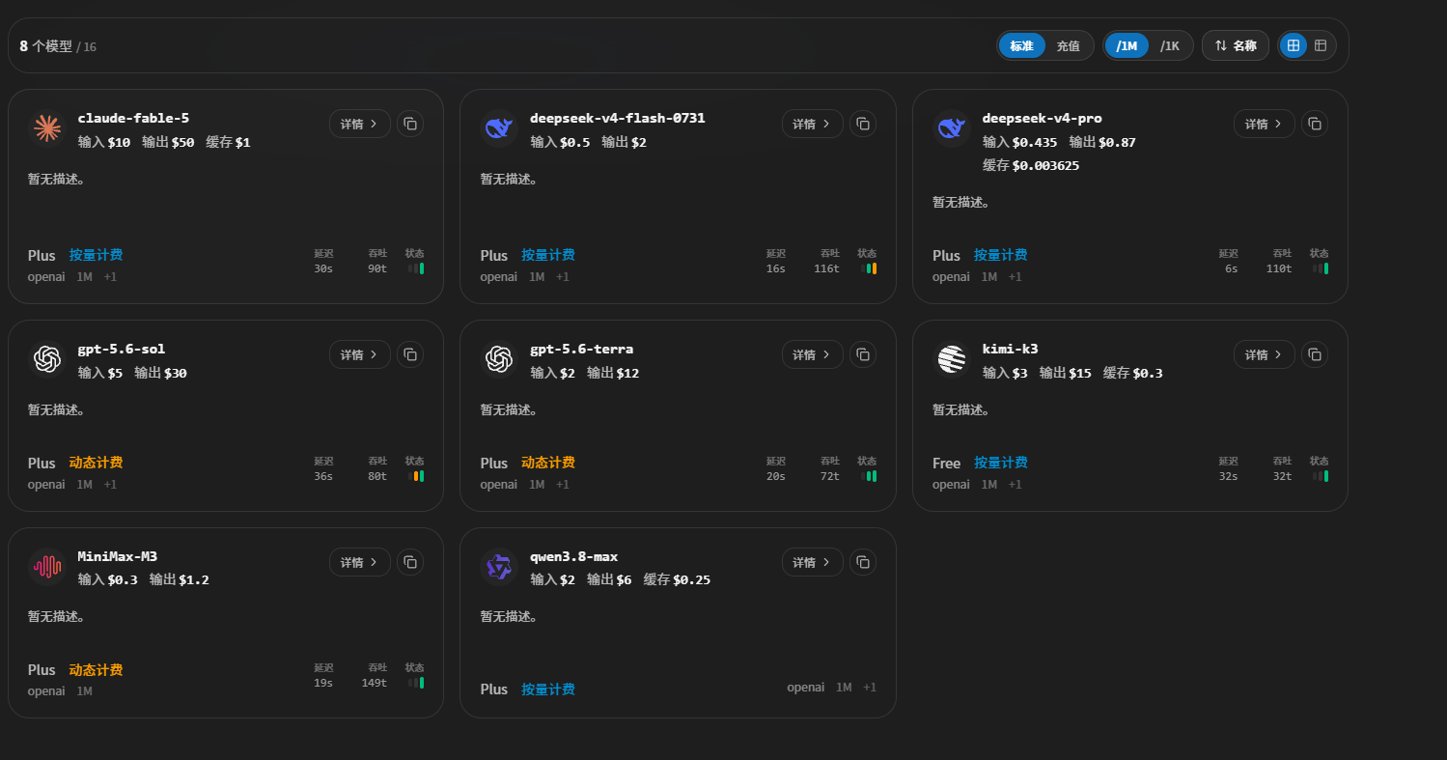Copy the kimi-k3 model name
Image resolution: width=1447 pixels, height=760 pixels.
1315,354
